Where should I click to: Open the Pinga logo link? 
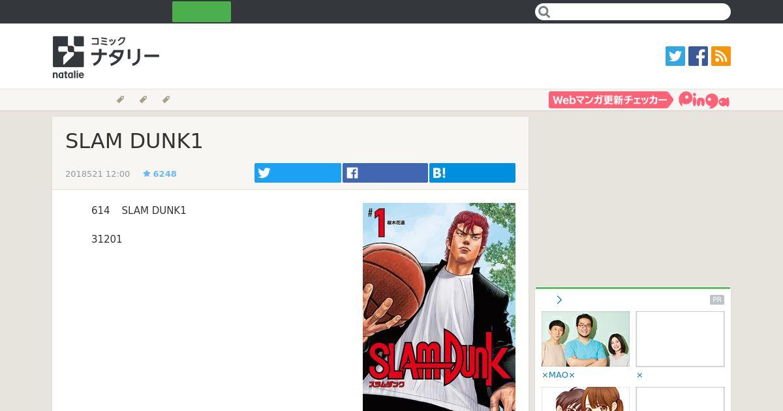coord(704,100)
